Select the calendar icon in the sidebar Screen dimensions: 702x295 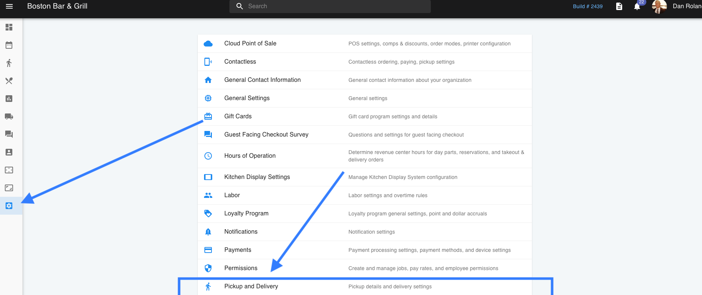pyautogui.click(x=9, y=45)
